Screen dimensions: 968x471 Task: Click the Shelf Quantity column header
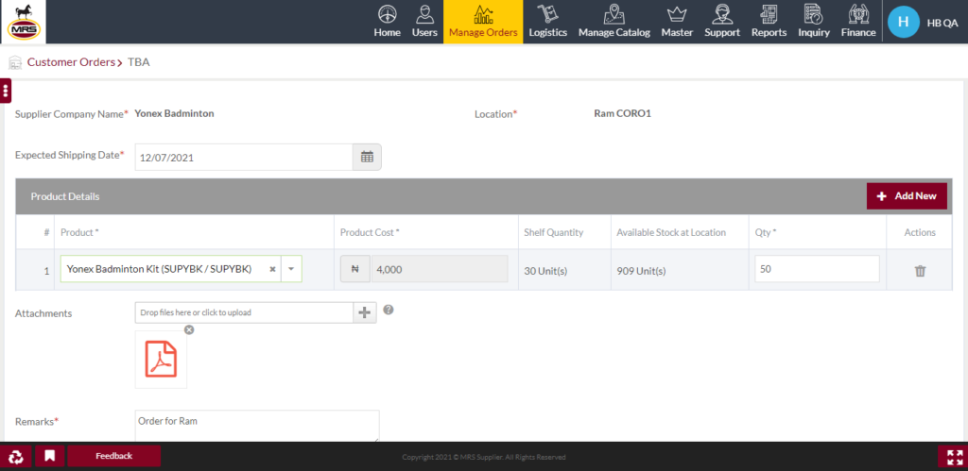click(553, 232)
